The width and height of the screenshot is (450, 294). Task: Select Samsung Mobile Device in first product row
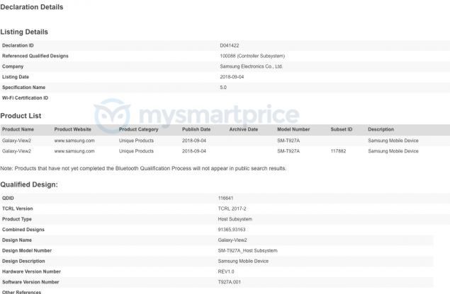click(x=393, y=141)
